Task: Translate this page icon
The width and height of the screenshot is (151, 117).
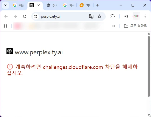Action: pyautogui.click(x=91, y=16)
